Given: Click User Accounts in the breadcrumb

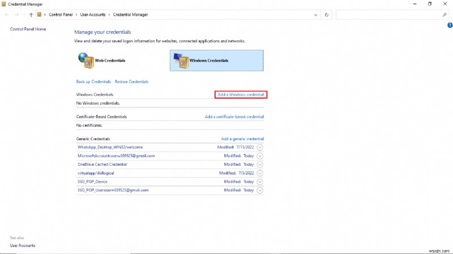Looking at the screenshot, I should pyautogui.click(x=93, y=15).
